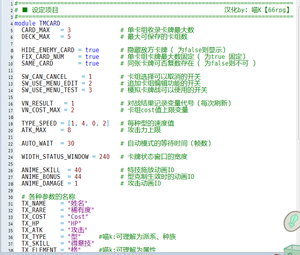Click the DECK_MAX value 5

click(69, 37)
